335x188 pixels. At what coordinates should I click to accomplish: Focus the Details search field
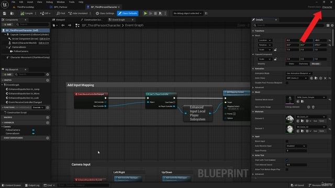coord(288,26)
